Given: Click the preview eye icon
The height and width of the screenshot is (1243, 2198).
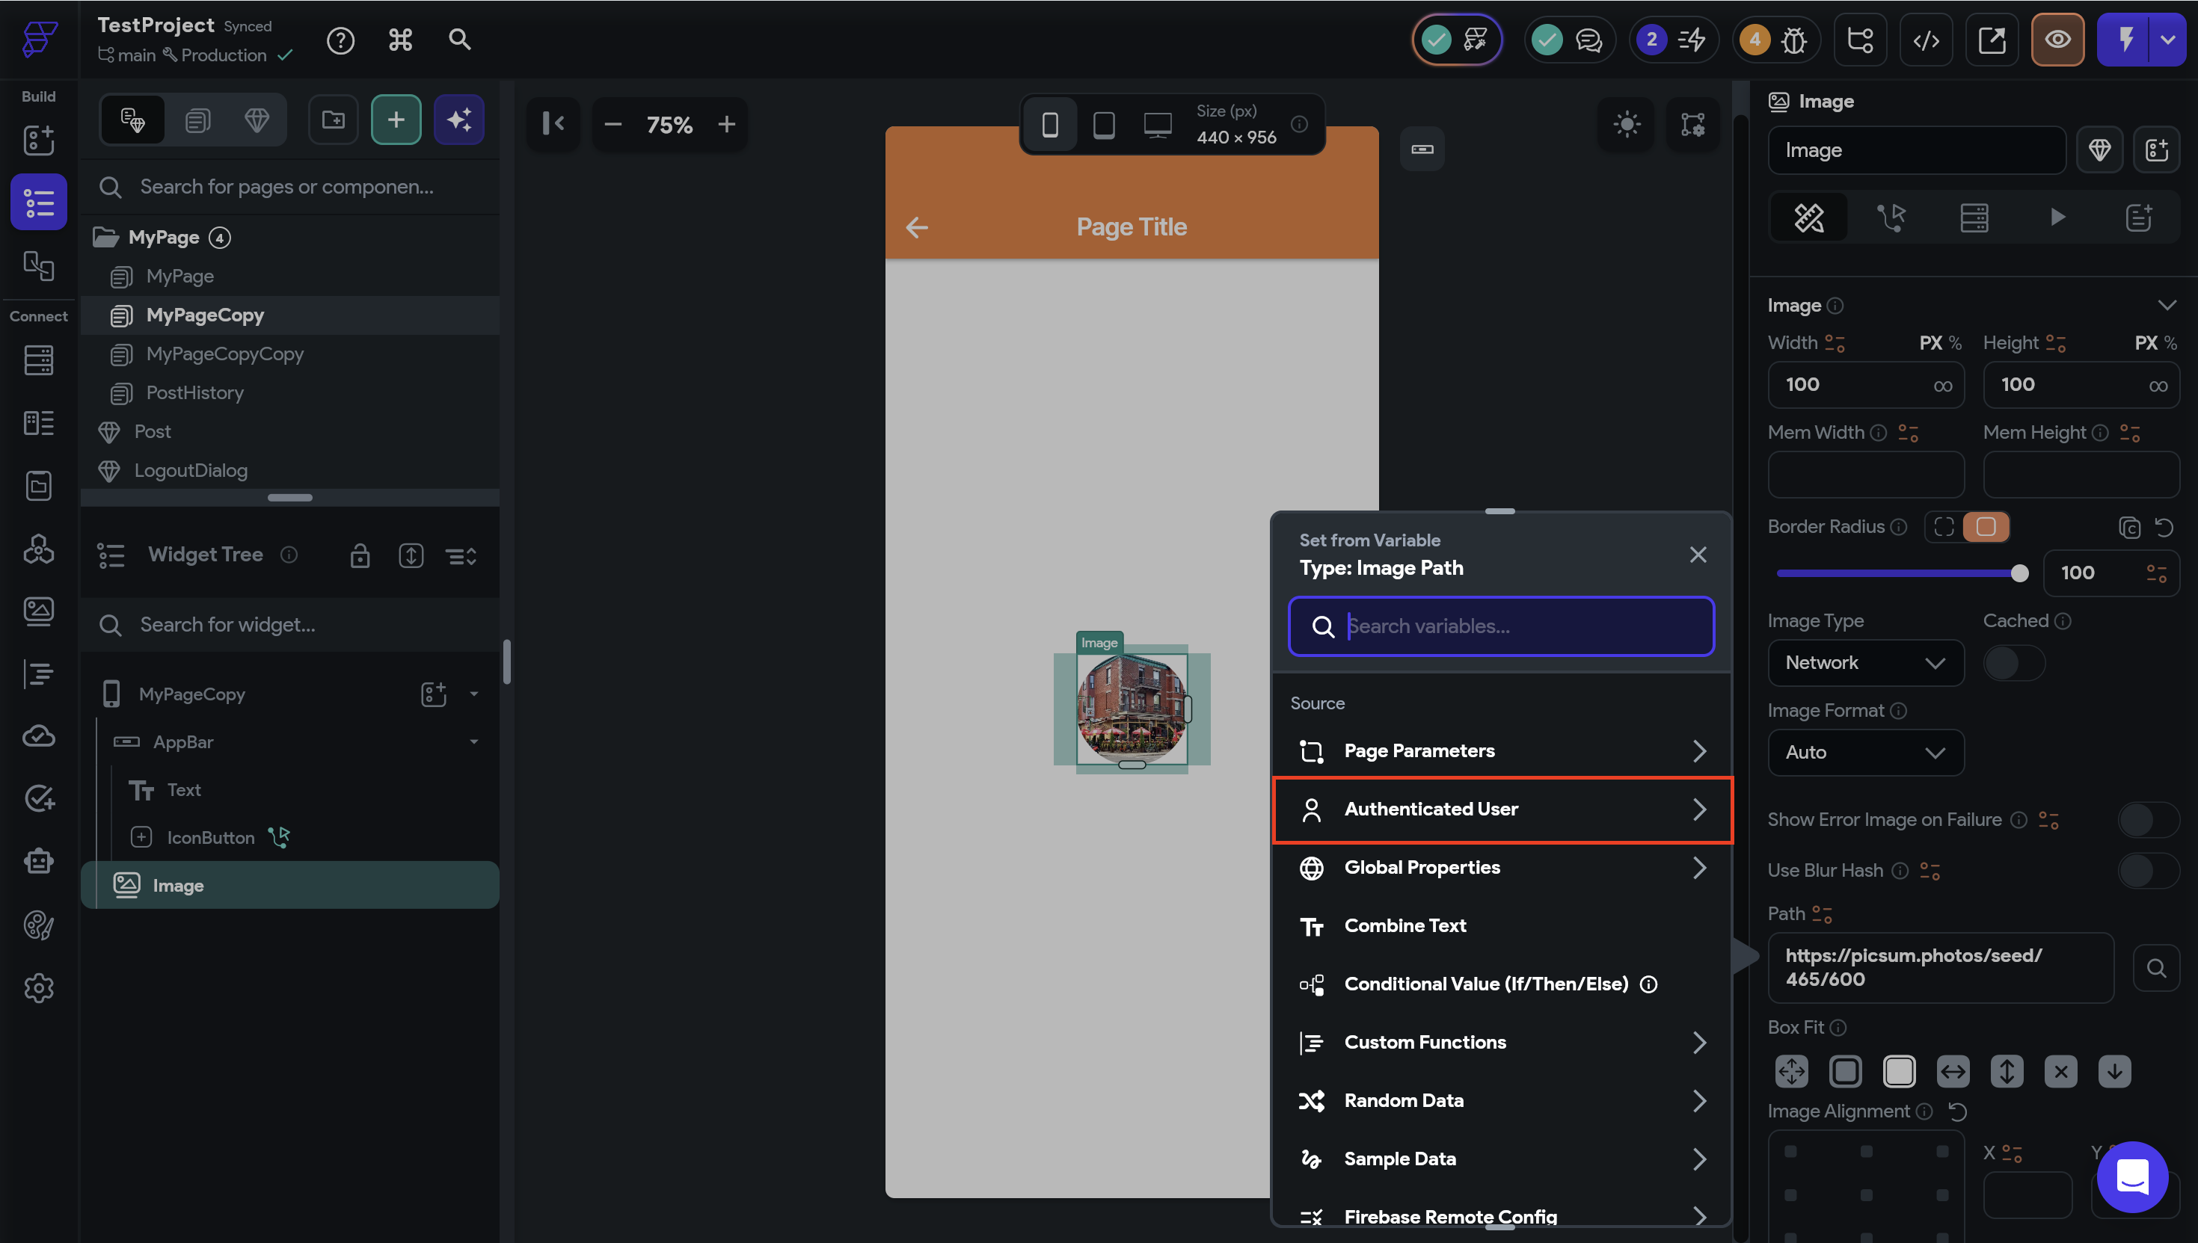Looking at the screenshot, I should [x=2057, y=40].
